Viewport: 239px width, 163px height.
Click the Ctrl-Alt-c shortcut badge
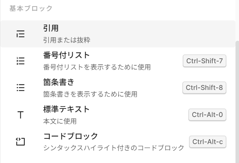coord(207,142)
